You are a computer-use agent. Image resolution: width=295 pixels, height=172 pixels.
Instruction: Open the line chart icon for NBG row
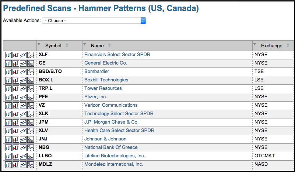point(23,147)
